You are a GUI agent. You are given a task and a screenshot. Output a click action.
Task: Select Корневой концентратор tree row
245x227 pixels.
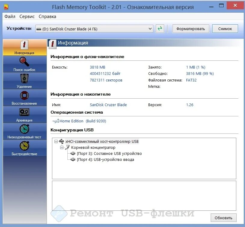pos(93,148)
